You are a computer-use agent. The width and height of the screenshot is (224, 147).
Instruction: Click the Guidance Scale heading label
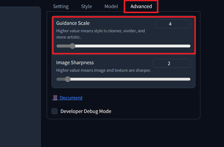click(73, 23)
